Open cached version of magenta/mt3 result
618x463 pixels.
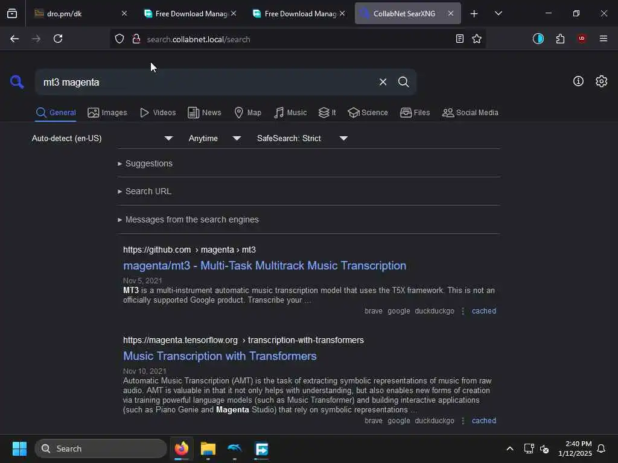483,311
